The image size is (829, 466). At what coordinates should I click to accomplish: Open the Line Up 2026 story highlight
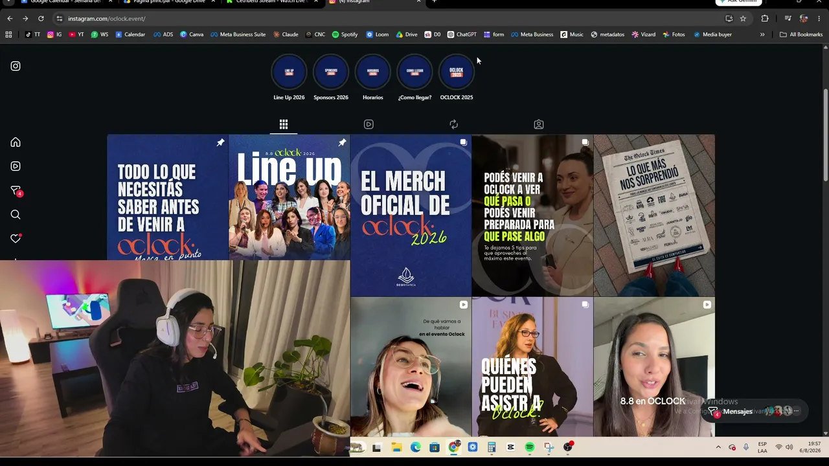289,72
